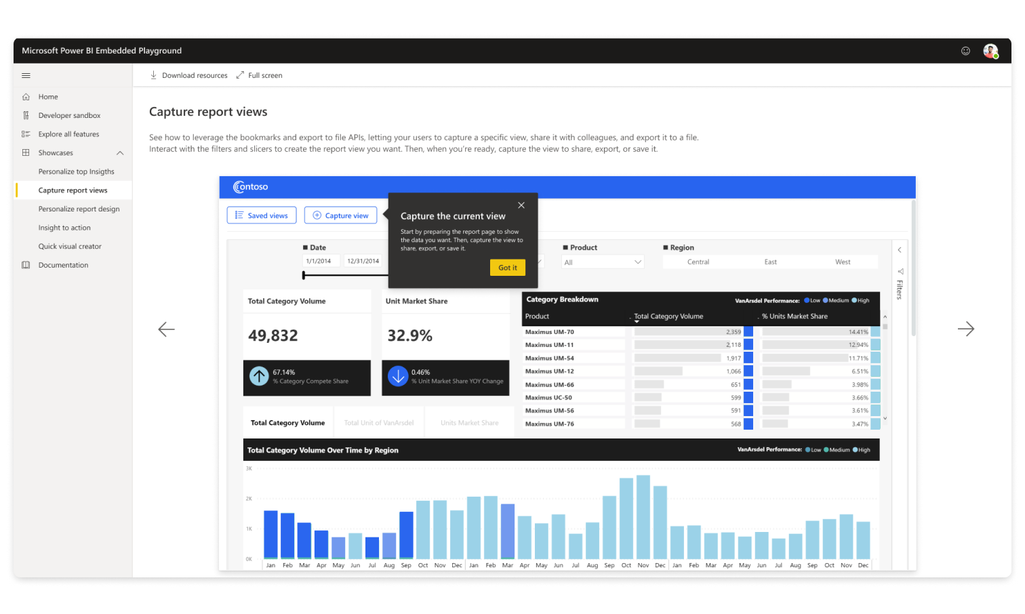Click the Showcases grid icon
Screen dimensions: 1025x614
[26, 152]
